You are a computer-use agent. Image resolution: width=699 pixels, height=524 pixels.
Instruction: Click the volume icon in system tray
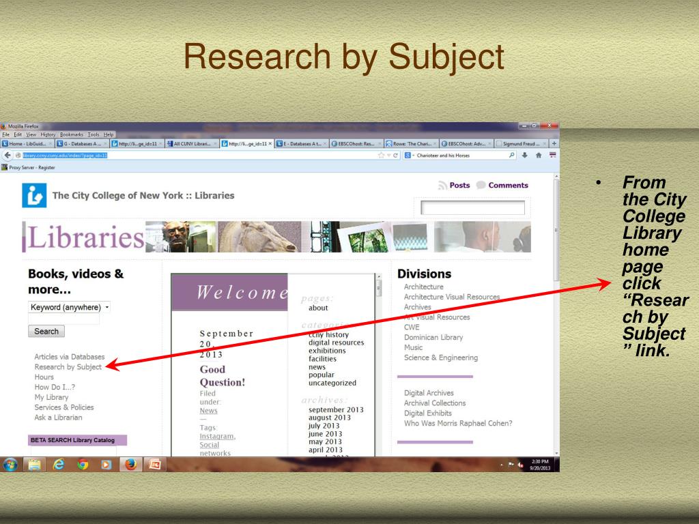click(x=520, y=465)
